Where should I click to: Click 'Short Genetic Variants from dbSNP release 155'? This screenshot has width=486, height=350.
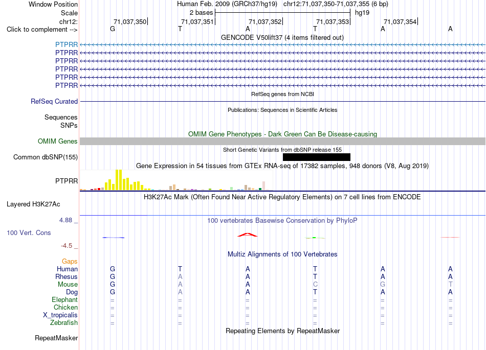click(282, 150)
